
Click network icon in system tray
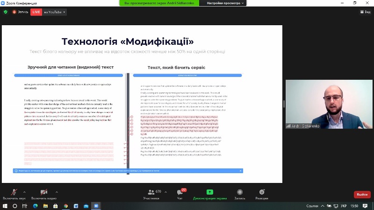336,206
